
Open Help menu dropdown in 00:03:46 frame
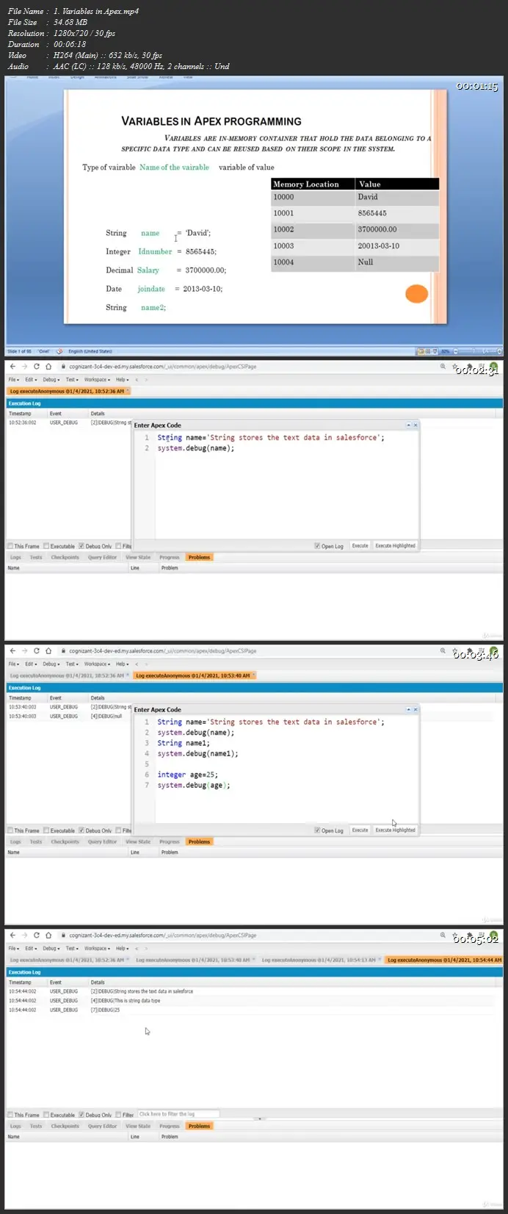click(x=123, y=664)
